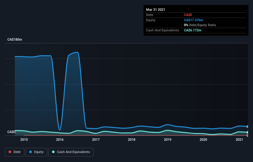Click the red Debt end-point marker
Viewport: 253px width, 162px height.
(x=248, y=136)
